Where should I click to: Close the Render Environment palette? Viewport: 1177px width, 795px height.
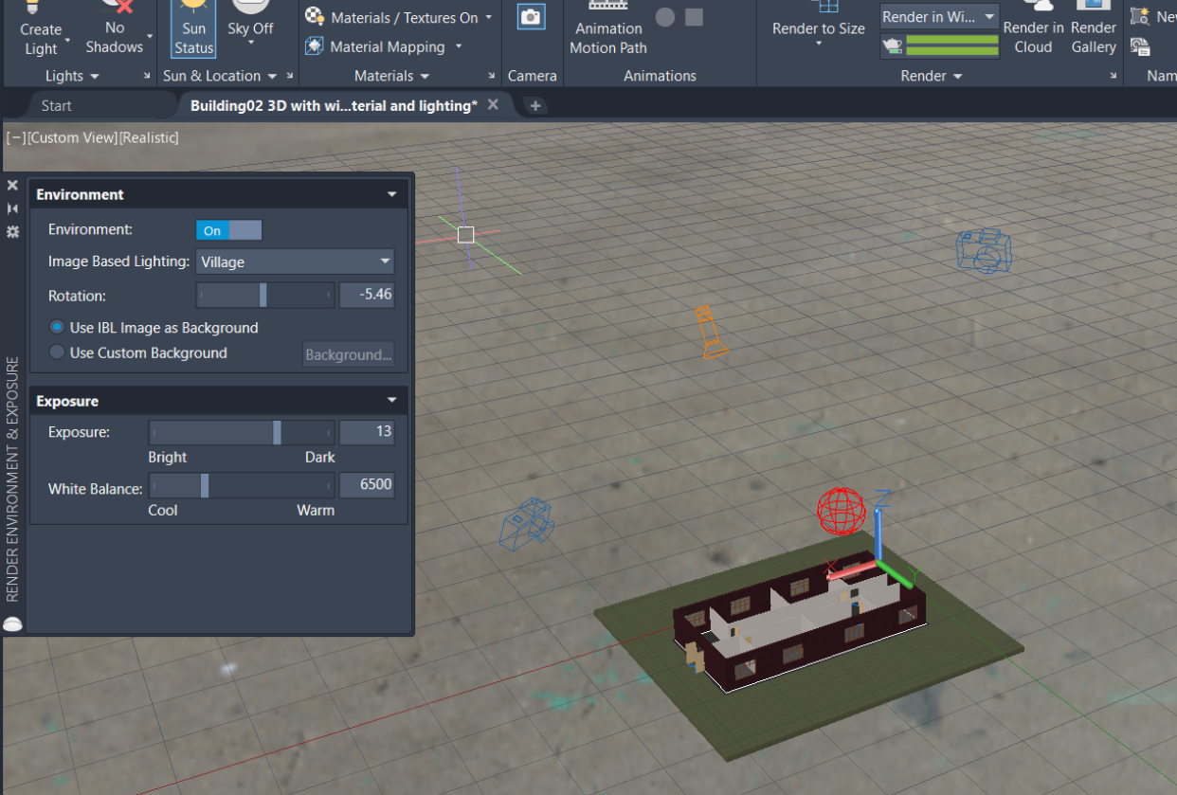(12, 186)
